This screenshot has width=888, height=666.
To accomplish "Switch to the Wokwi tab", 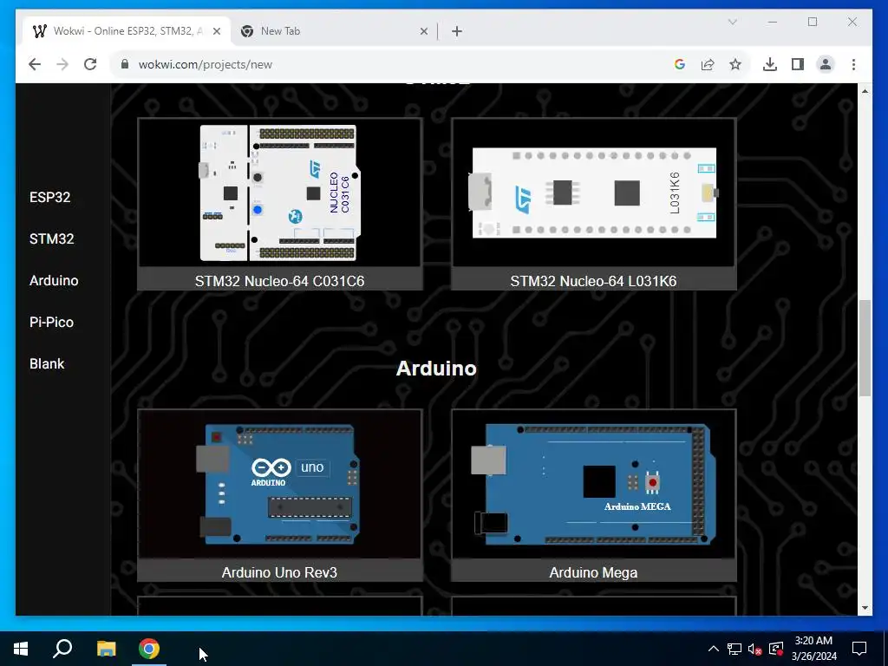I will coord(127,31).
